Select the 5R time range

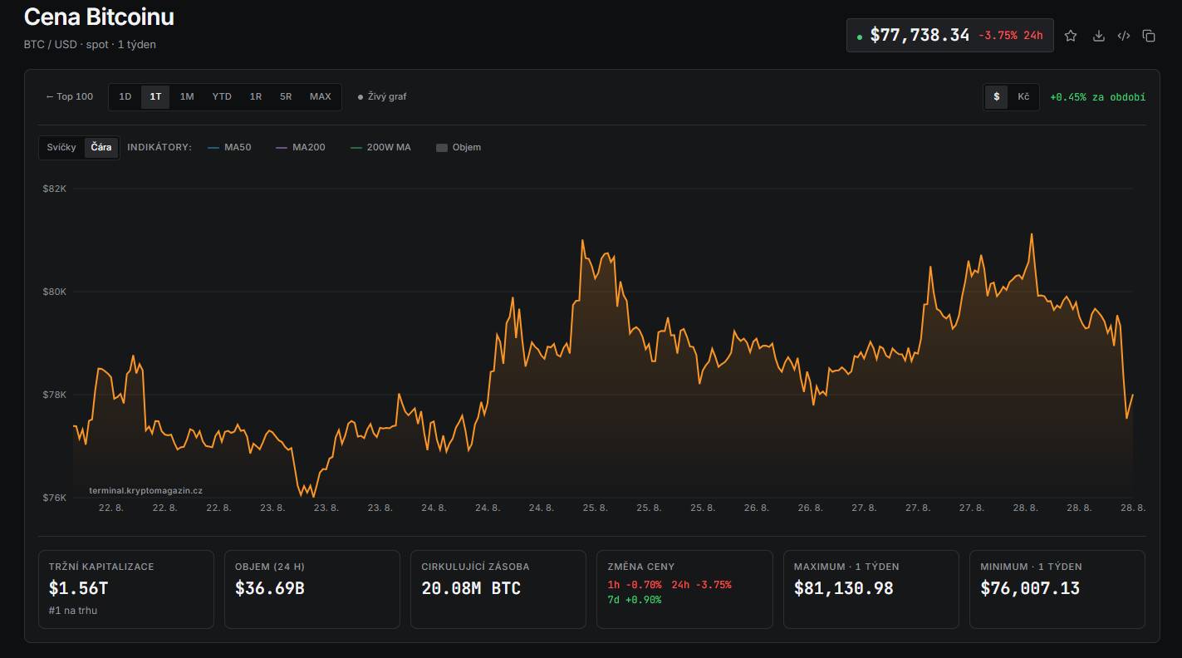coord(286,96)
